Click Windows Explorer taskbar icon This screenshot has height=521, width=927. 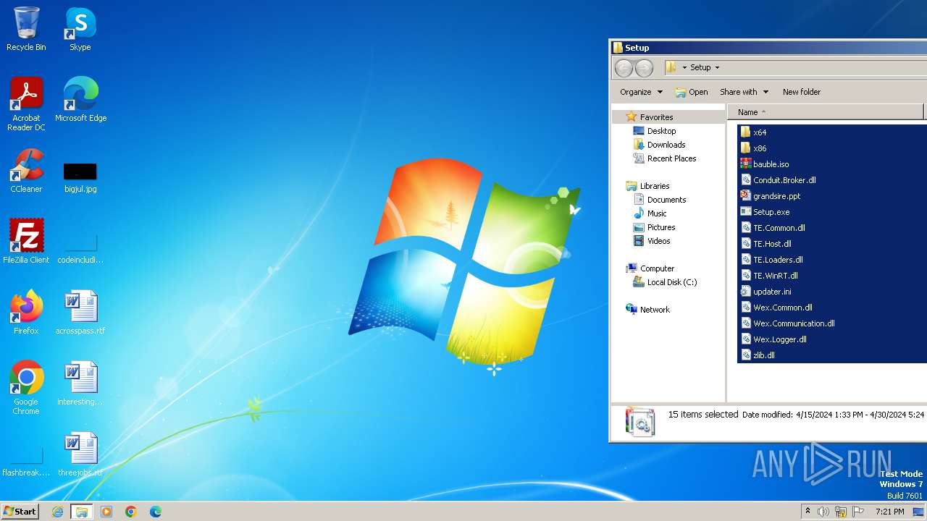tap(82, 512)
